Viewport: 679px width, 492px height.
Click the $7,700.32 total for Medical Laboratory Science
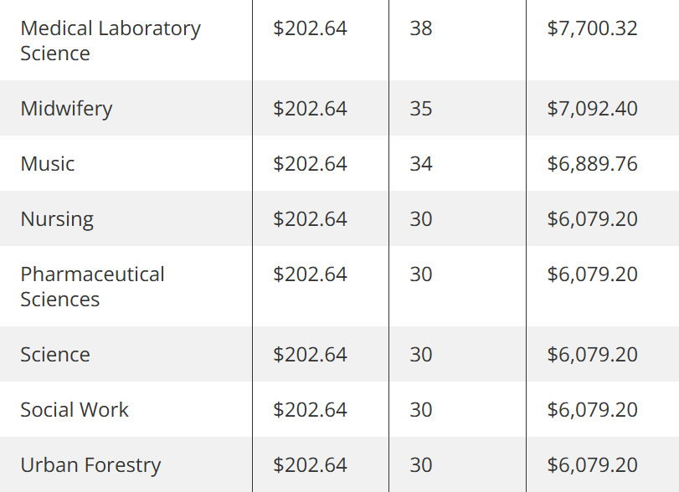pyautogui.click(x=592, y=28)
